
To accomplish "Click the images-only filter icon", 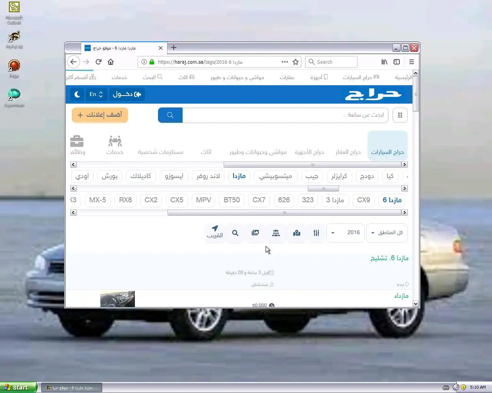I will pos(255,233).
